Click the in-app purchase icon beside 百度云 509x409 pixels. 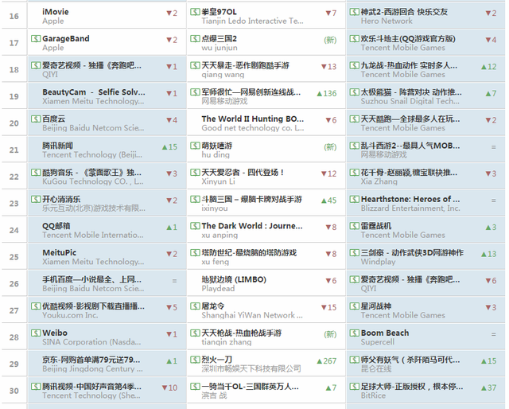(36, 119)
